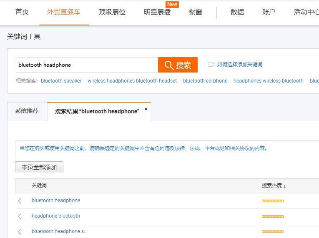Open the 首页 home menu item
The width and height of the screenshot is (319, 238).
(x=22, y=12)
